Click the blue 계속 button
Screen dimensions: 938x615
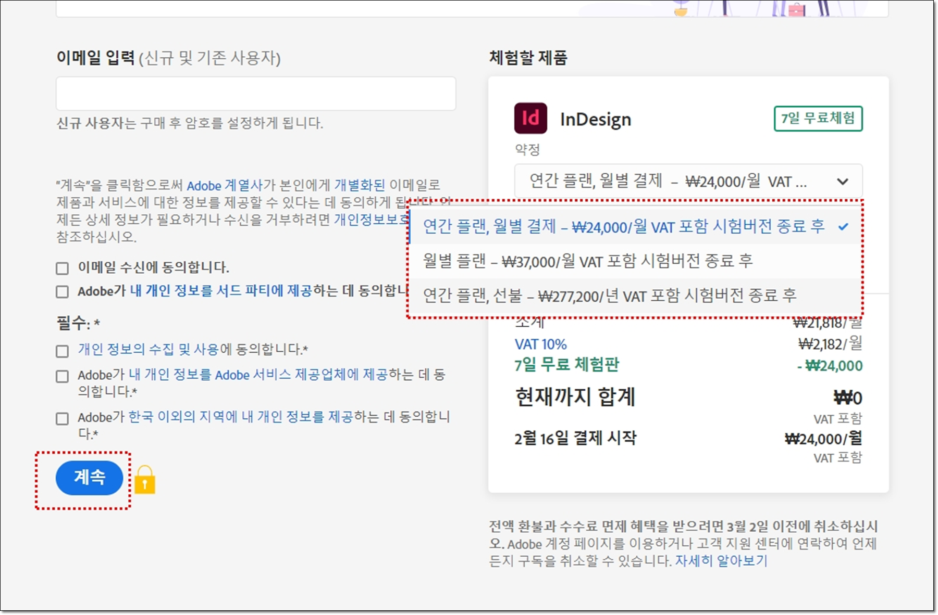(x=89, y=477)
